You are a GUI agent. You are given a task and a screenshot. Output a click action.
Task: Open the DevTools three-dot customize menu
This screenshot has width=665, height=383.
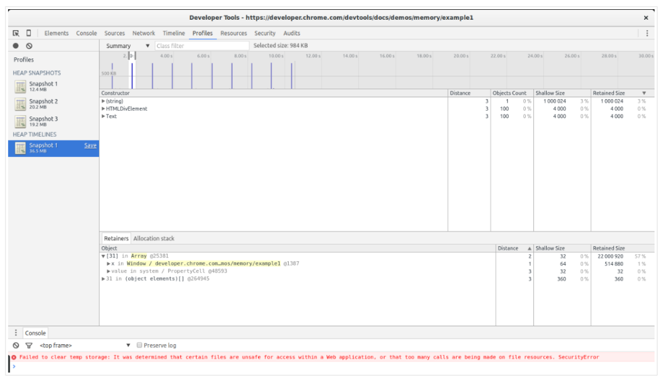click(647, 33)
